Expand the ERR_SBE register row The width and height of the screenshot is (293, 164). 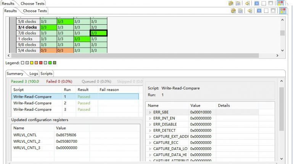(150, 112)
